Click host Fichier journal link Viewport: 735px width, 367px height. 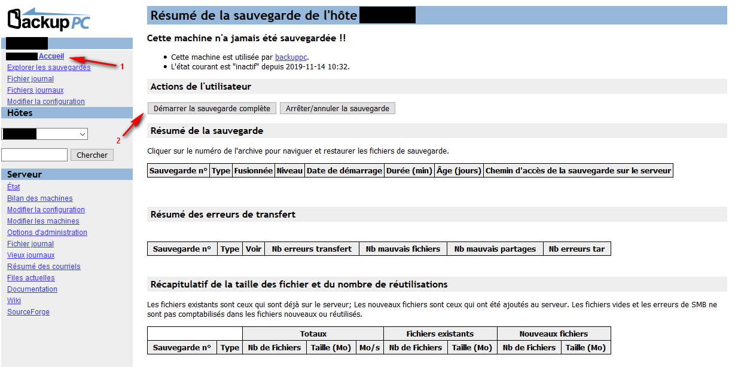[x=31, y=79]
